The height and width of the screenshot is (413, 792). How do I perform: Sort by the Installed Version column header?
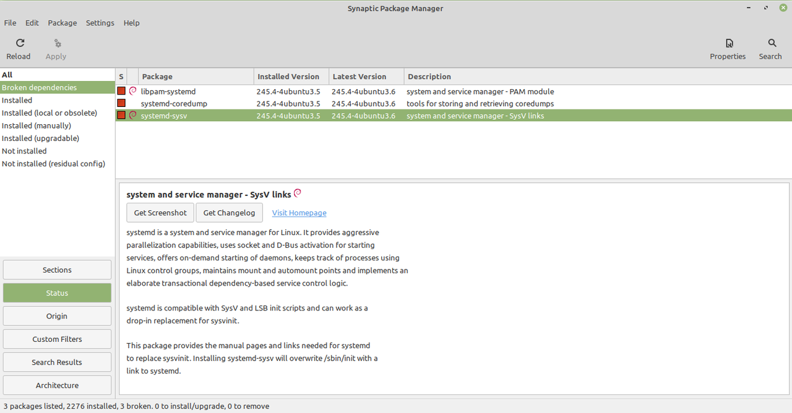tap(291, 77)
